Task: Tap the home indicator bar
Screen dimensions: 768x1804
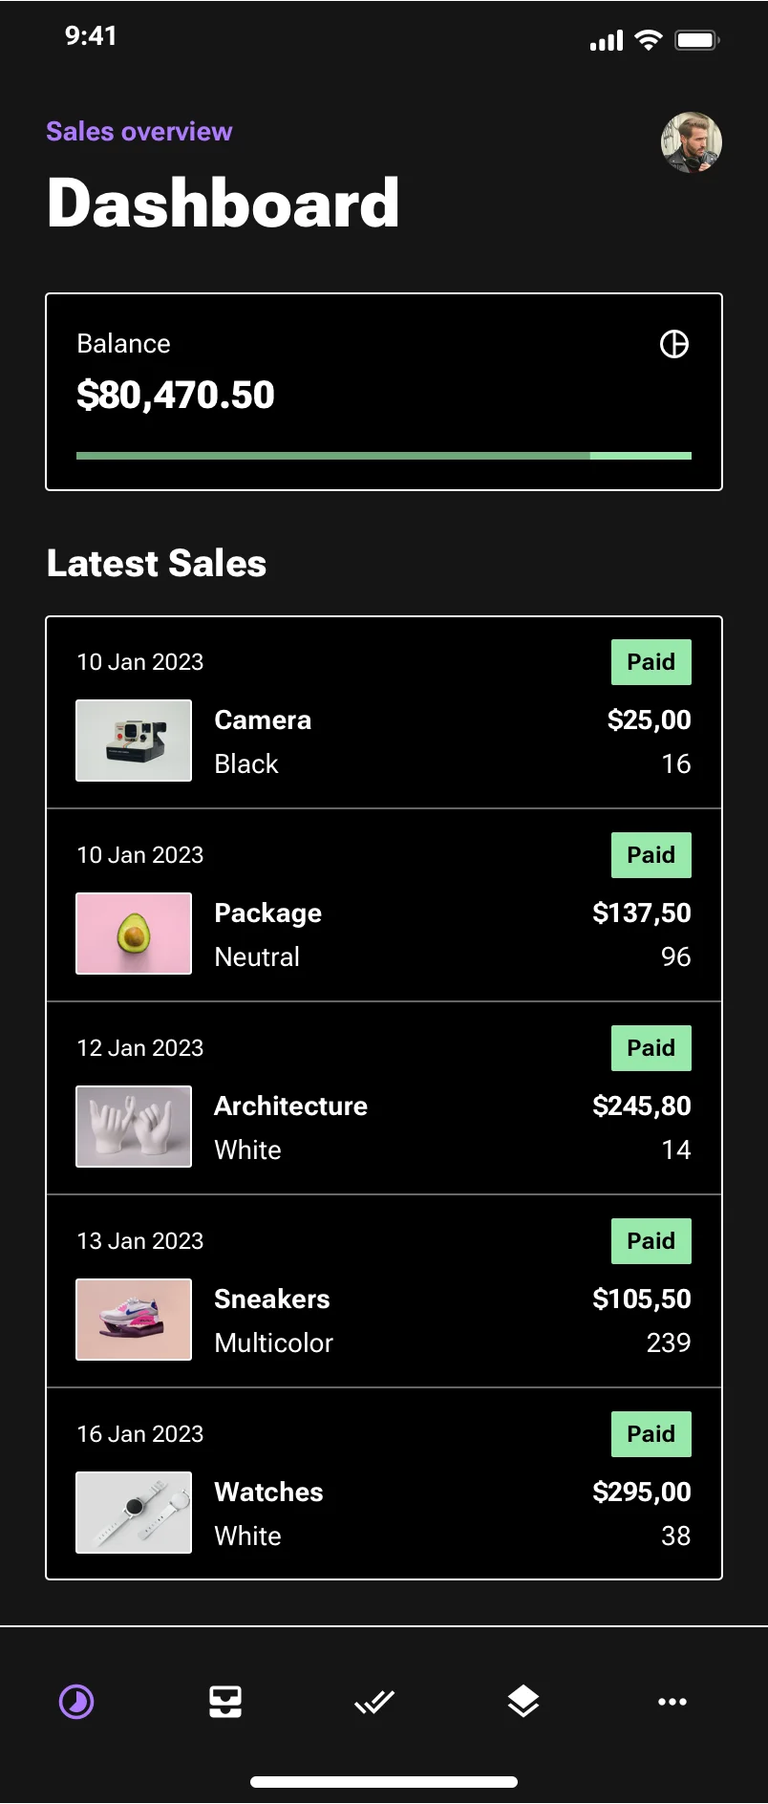Action: click(x=383, y=1781)
